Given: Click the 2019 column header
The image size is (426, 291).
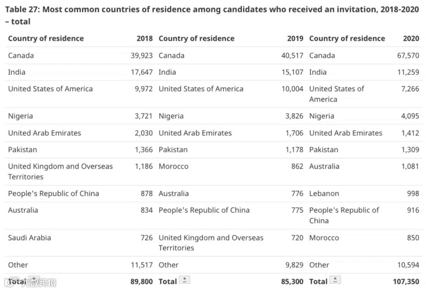Looking at the screenshot, I should pyautogui.click(x=295, y=38).
